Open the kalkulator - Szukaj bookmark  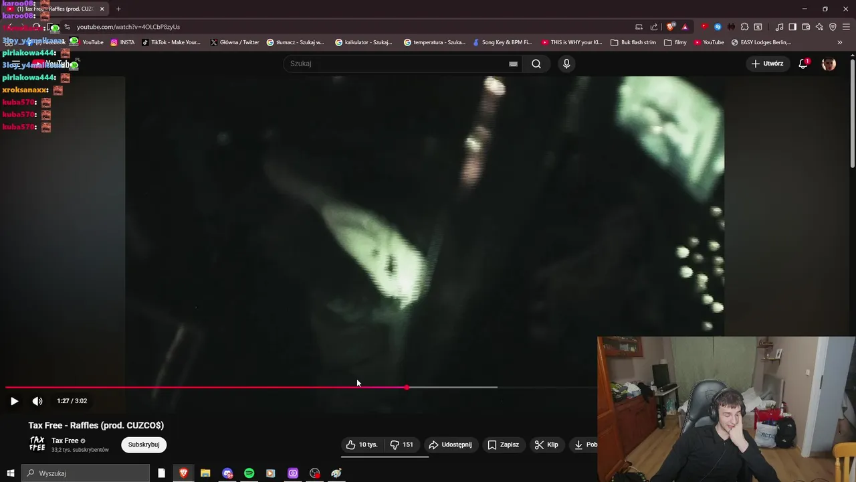point(364,42)
